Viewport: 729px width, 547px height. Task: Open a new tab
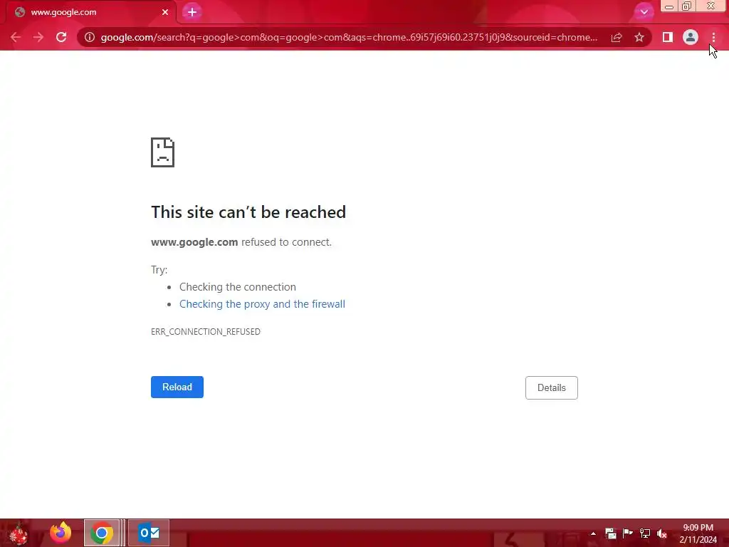point(192,12)
